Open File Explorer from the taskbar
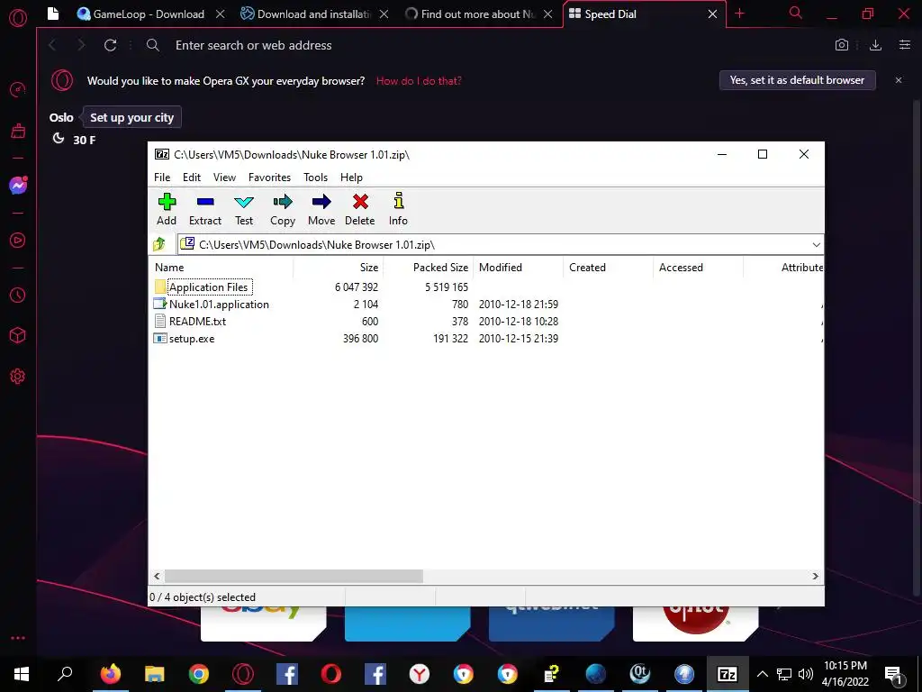Image resolution: width=922 pixels, height=692 pixels. [x=155, y=674]
